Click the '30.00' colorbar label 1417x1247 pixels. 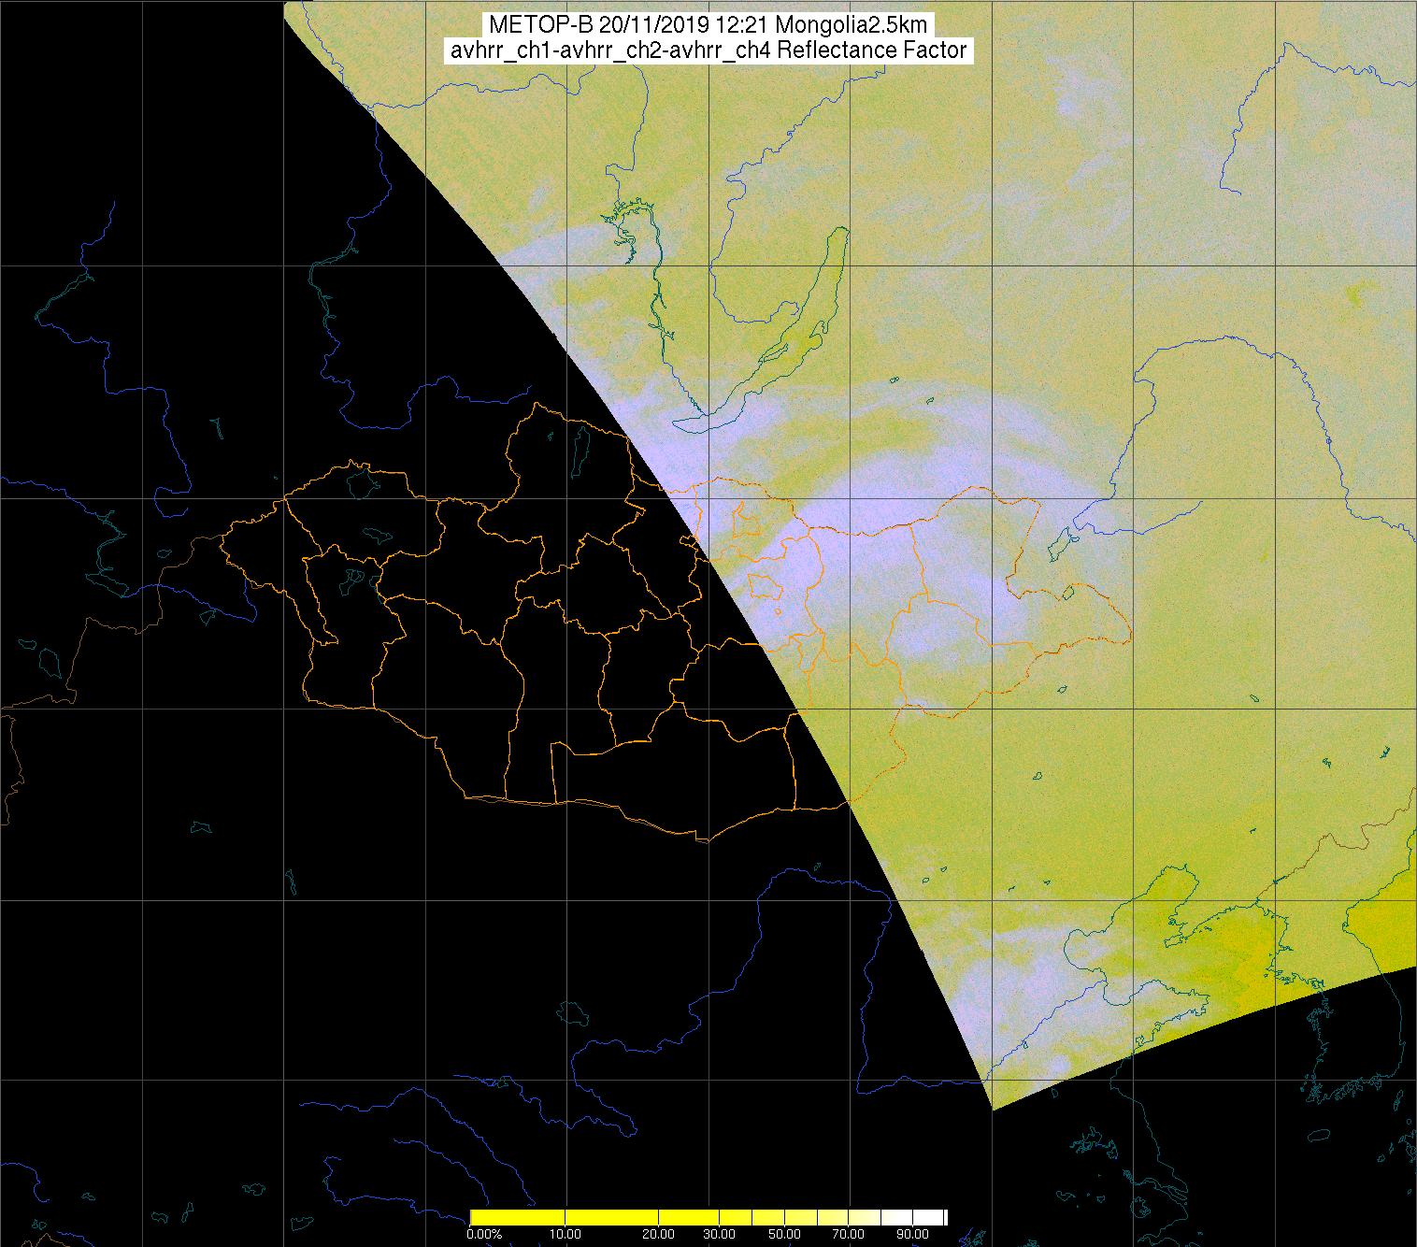(719, 1234)
